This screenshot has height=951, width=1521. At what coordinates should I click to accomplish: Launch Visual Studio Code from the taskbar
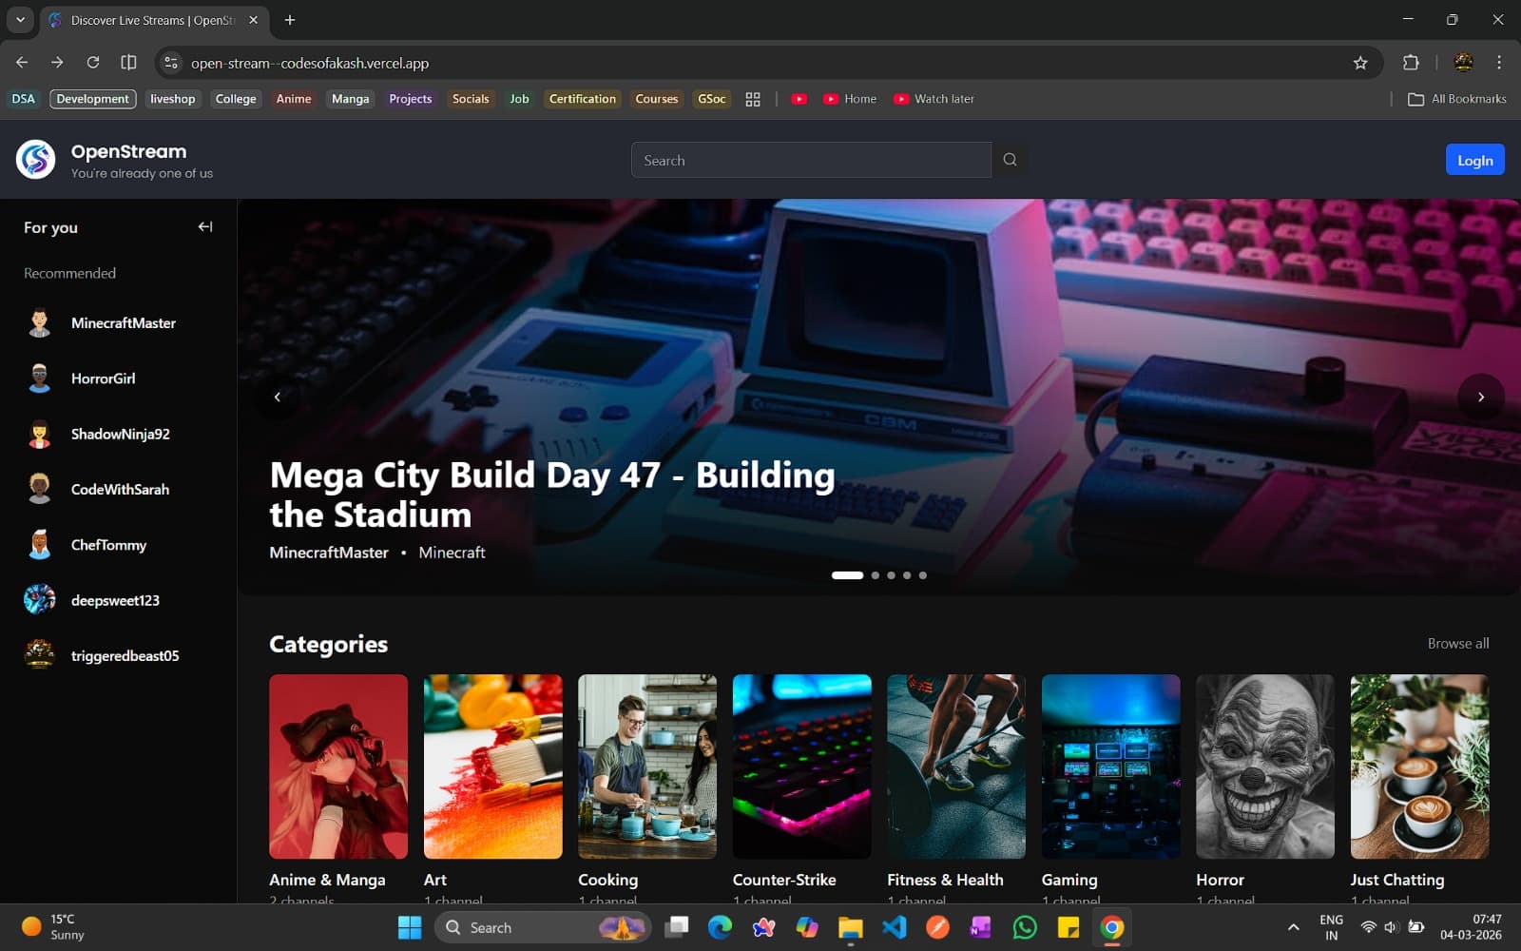[x=894, y=927]
